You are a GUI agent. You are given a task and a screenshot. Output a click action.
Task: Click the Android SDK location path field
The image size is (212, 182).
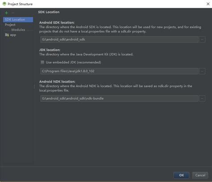(x=119, y=39)
